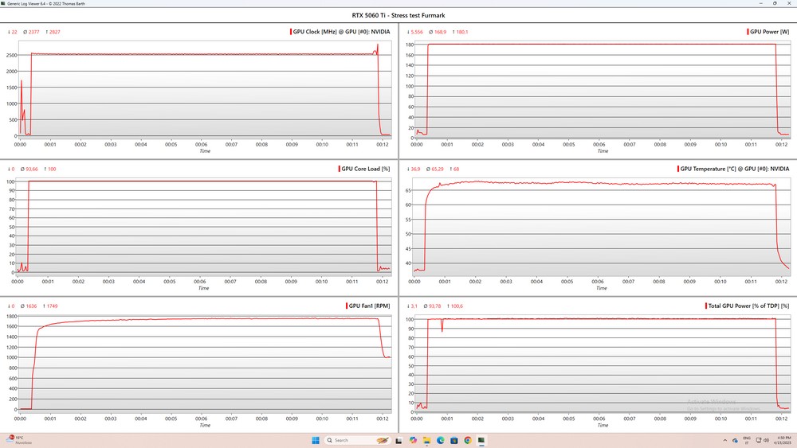Click the red swatch beside GPU Clock legend
The width and height of the screenshot is (797, 448).
pos(291,32)
